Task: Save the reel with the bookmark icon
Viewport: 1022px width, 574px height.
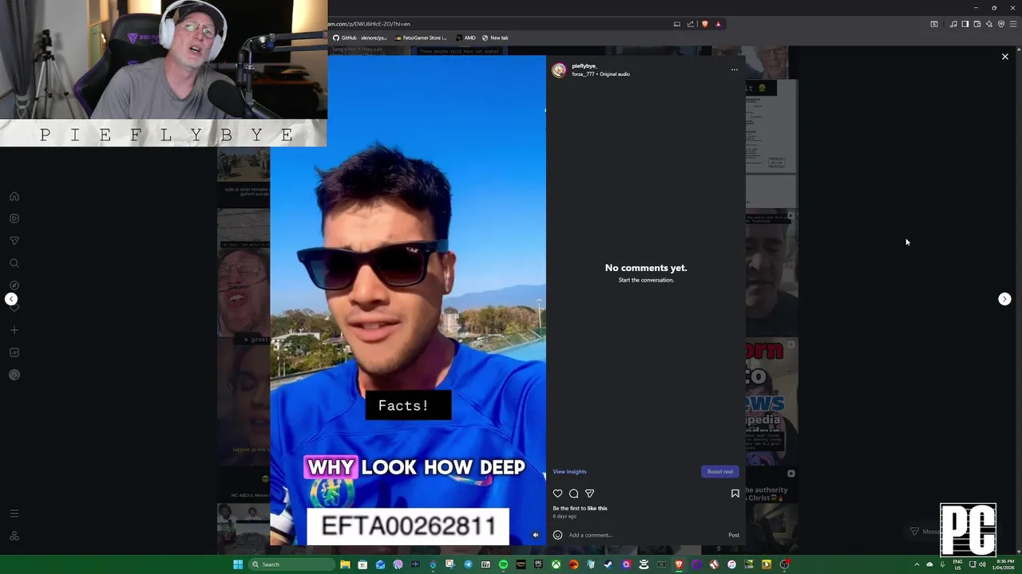Action: tap(735, 493)
